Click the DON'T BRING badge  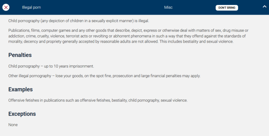[227, 8]
